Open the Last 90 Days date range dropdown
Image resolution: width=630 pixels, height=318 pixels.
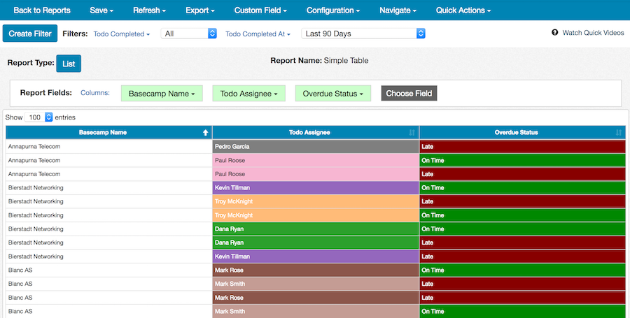[363, 34]
